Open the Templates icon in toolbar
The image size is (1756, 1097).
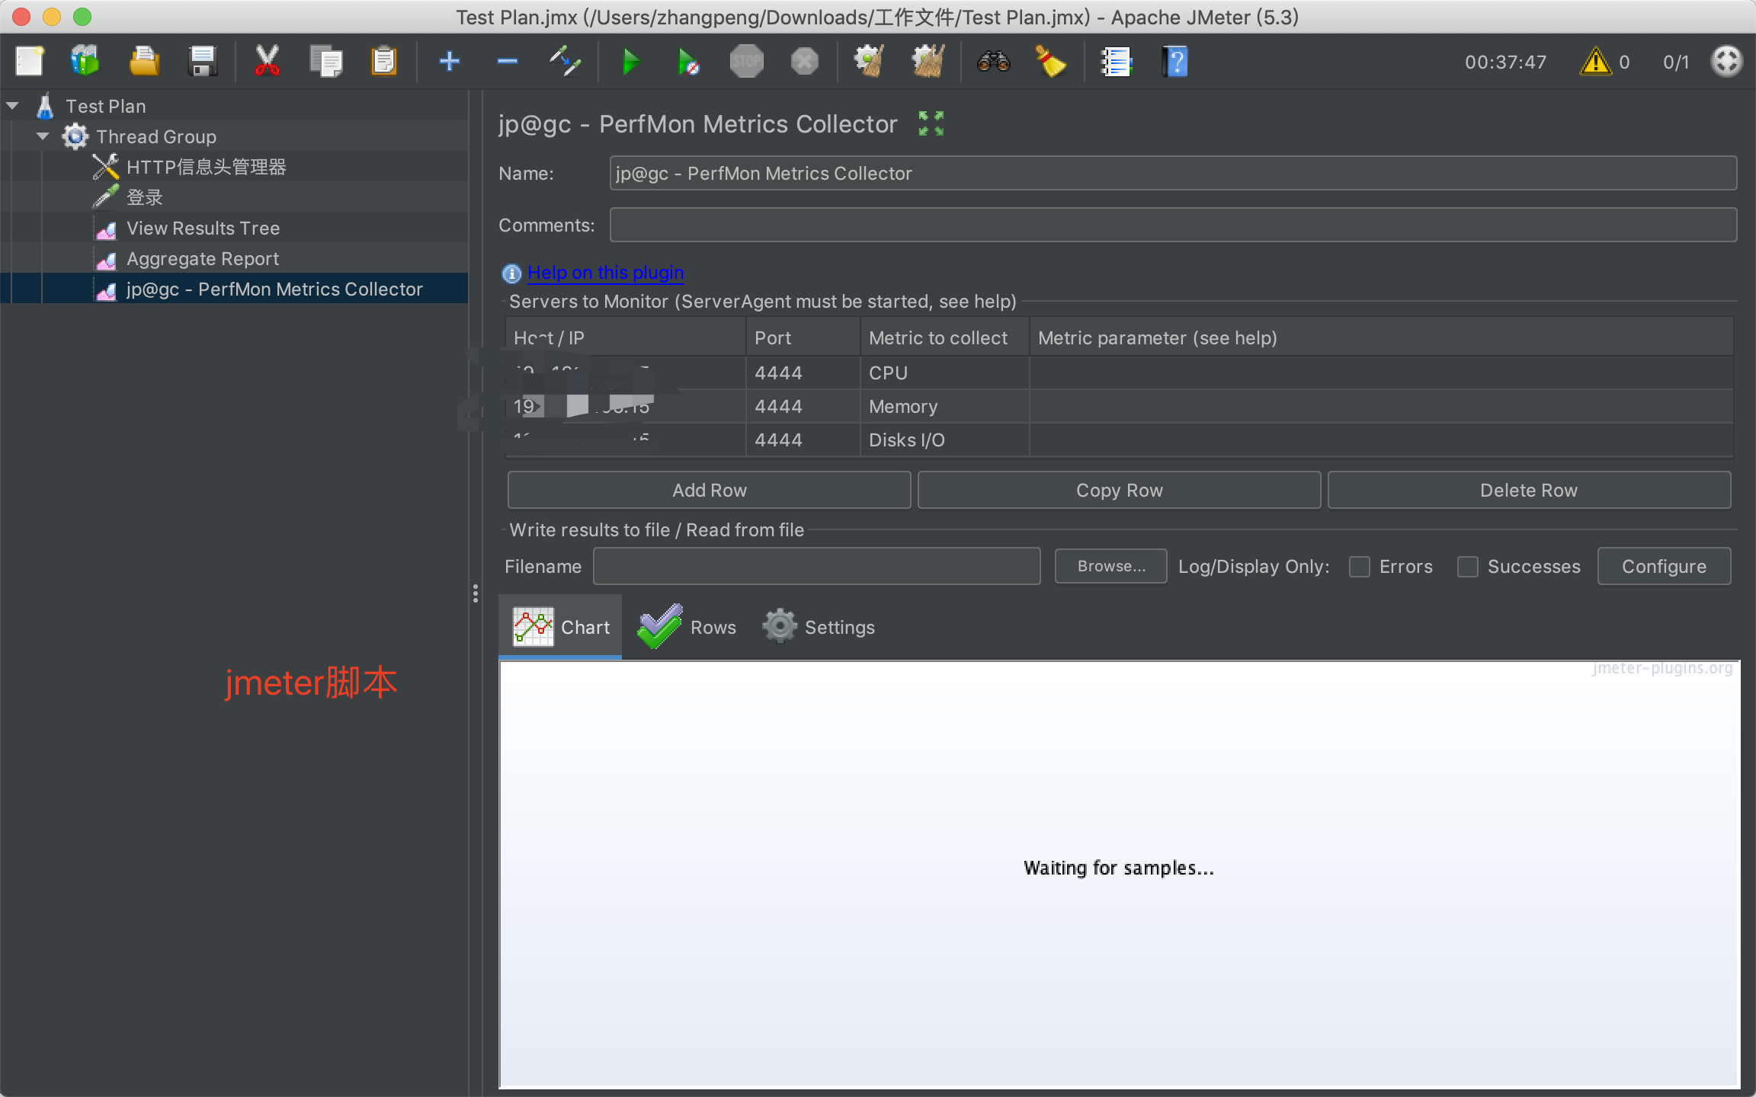pyautogui.click(x=85, y=62)
